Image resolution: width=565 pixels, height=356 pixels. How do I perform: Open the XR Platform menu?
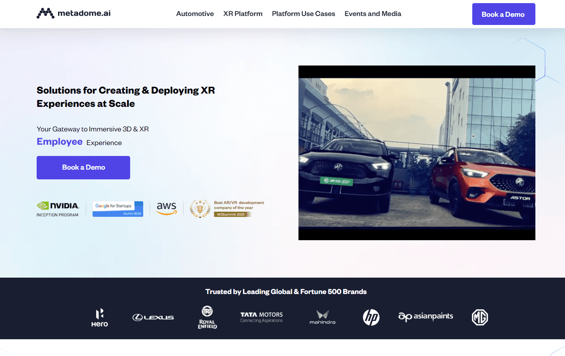[243, 14]
